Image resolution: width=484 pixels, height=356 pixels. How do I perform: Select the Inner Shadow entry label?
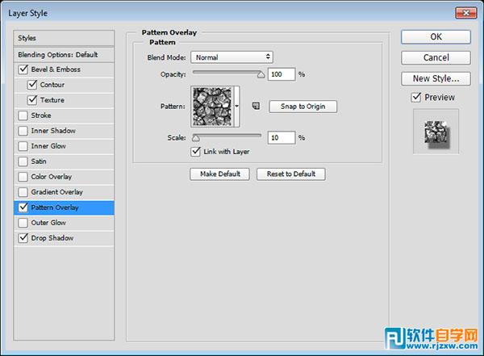pos(53,131)
